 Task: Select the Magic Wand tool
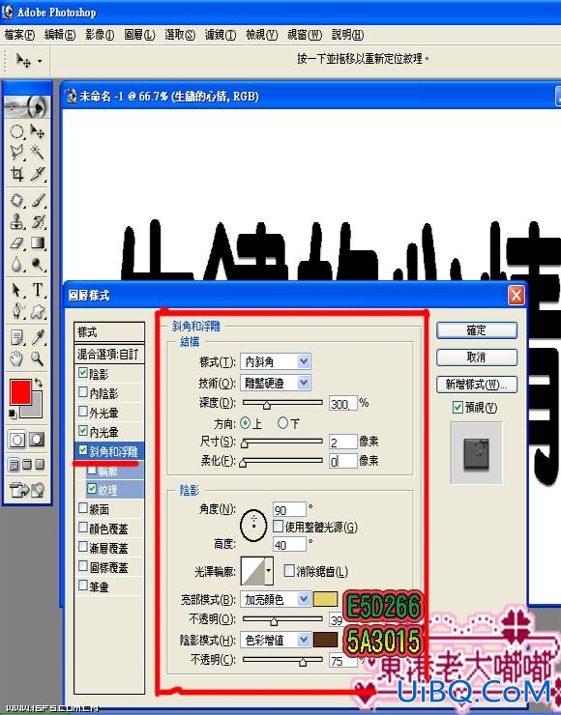pyautogui.click(x=38, y=153)
